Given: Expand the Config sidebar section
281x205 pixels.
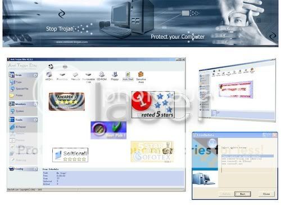Looking at the screenshot, I should tap(35, 169).
